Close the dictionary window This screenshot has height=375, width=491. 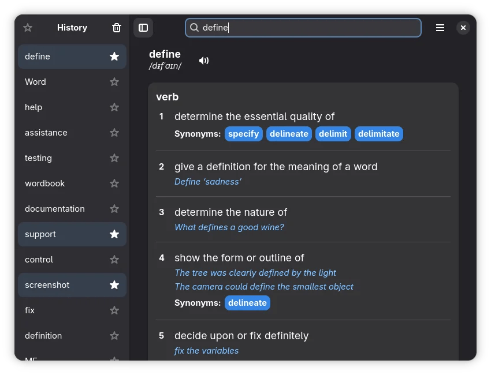coord(463,28)
